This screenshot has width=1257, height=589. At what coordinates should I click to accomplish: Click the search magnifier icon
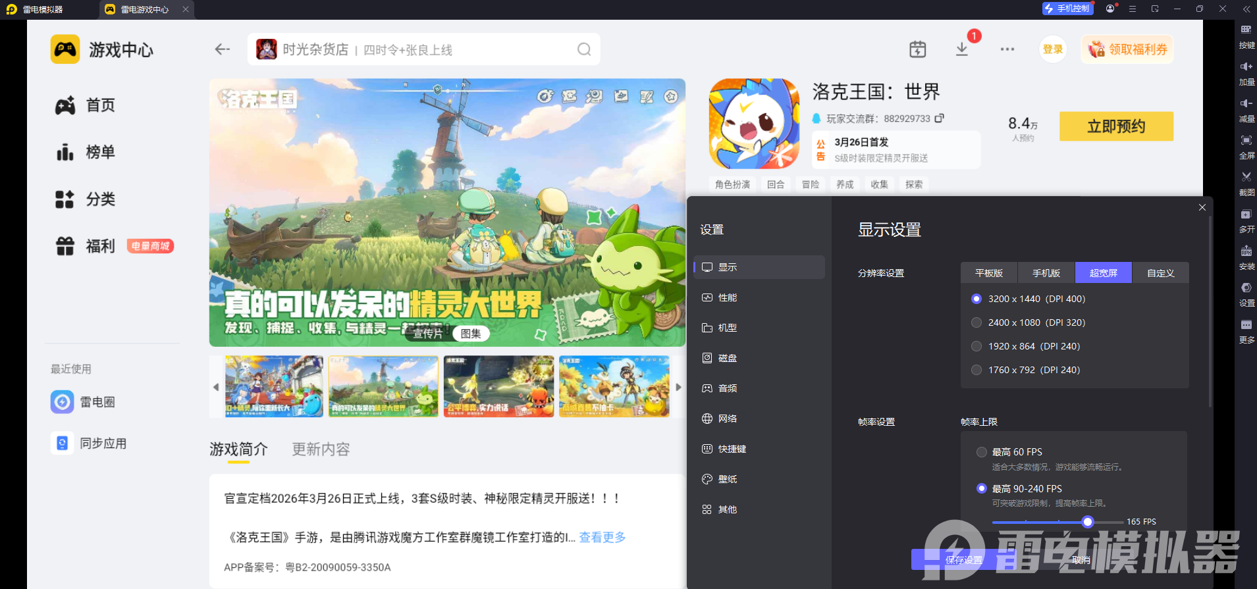(584, 49)
